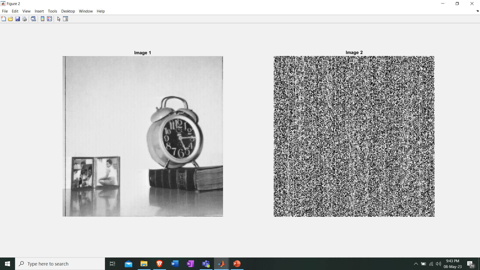The width and height of the screenshot is (480, 270).
Task: Open the volume control in the tray
Action: (x=438, y=264)
